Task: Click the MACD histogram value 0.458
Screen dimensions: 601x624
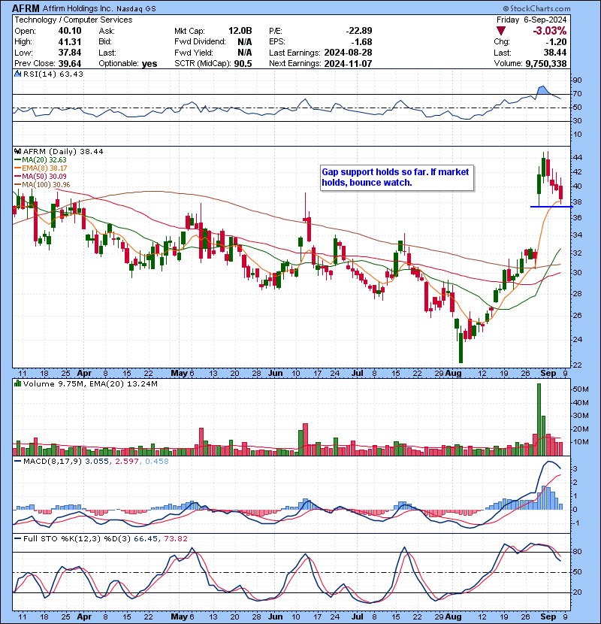Action: click(x=157, y=462)
